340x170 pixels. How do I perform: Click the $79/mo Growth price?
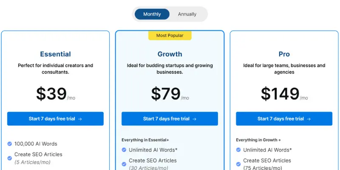(170, 93)
